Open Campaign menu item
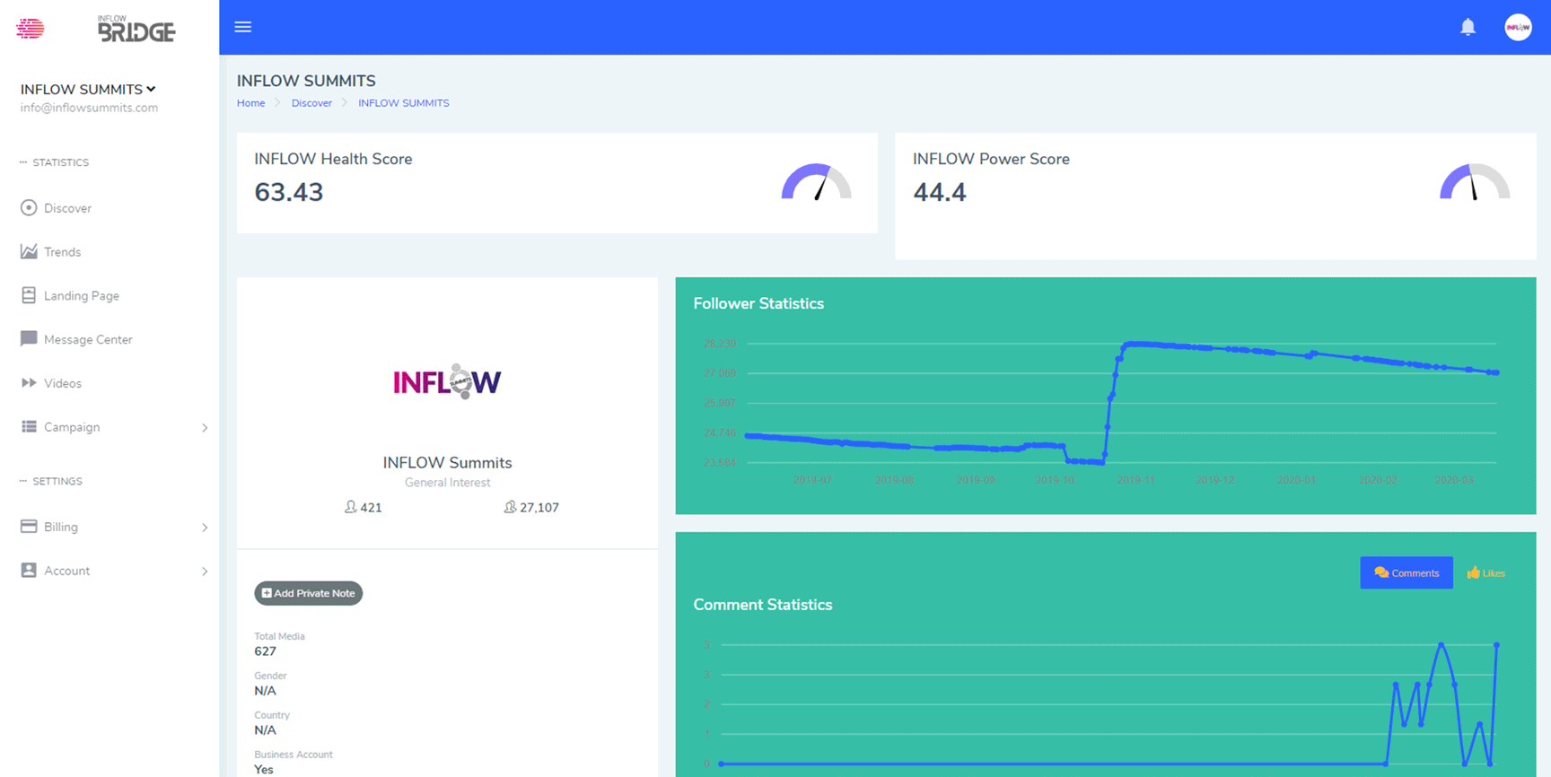Screen dimensions: 1551x777 pos(72,427)
